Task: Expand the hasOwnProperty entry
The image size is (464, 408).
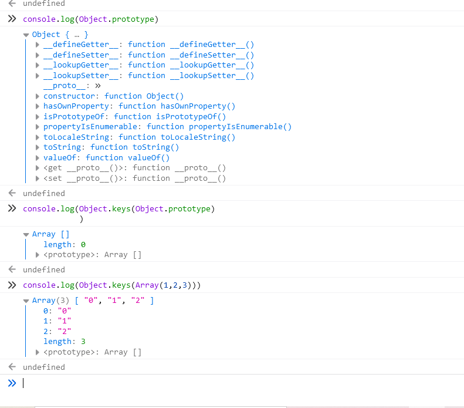Action: coord(38,106)
